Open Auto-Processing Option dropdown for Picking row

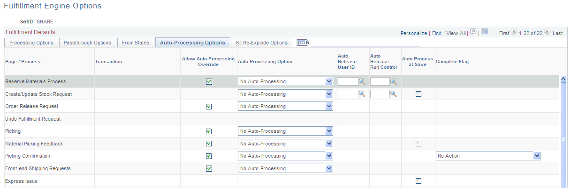[285, 131]
